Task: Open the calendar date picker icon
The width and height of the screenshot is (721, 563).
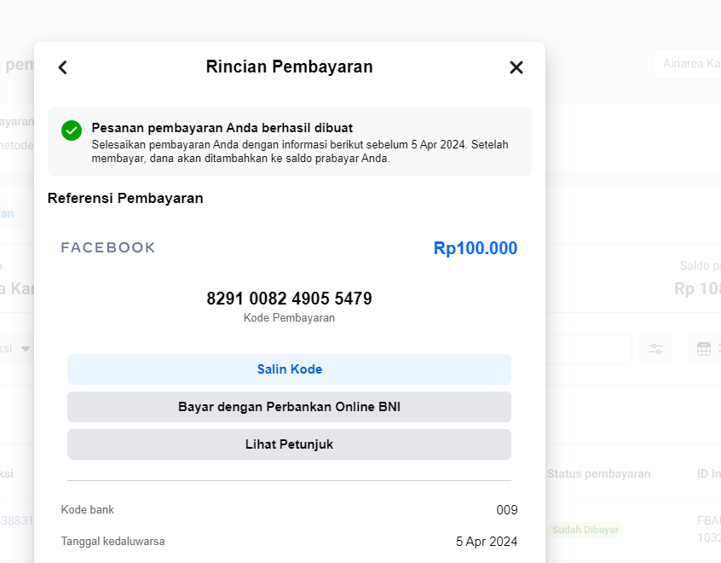Action: pos(704,349)
